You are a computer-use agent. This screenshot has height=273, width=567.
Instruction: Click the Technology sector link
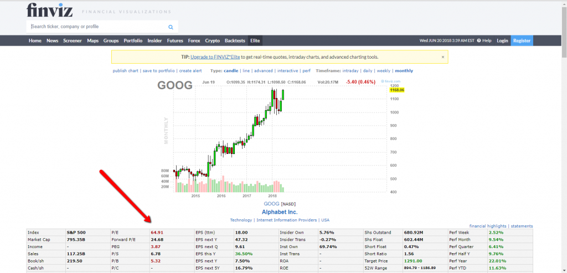[241, 220]
